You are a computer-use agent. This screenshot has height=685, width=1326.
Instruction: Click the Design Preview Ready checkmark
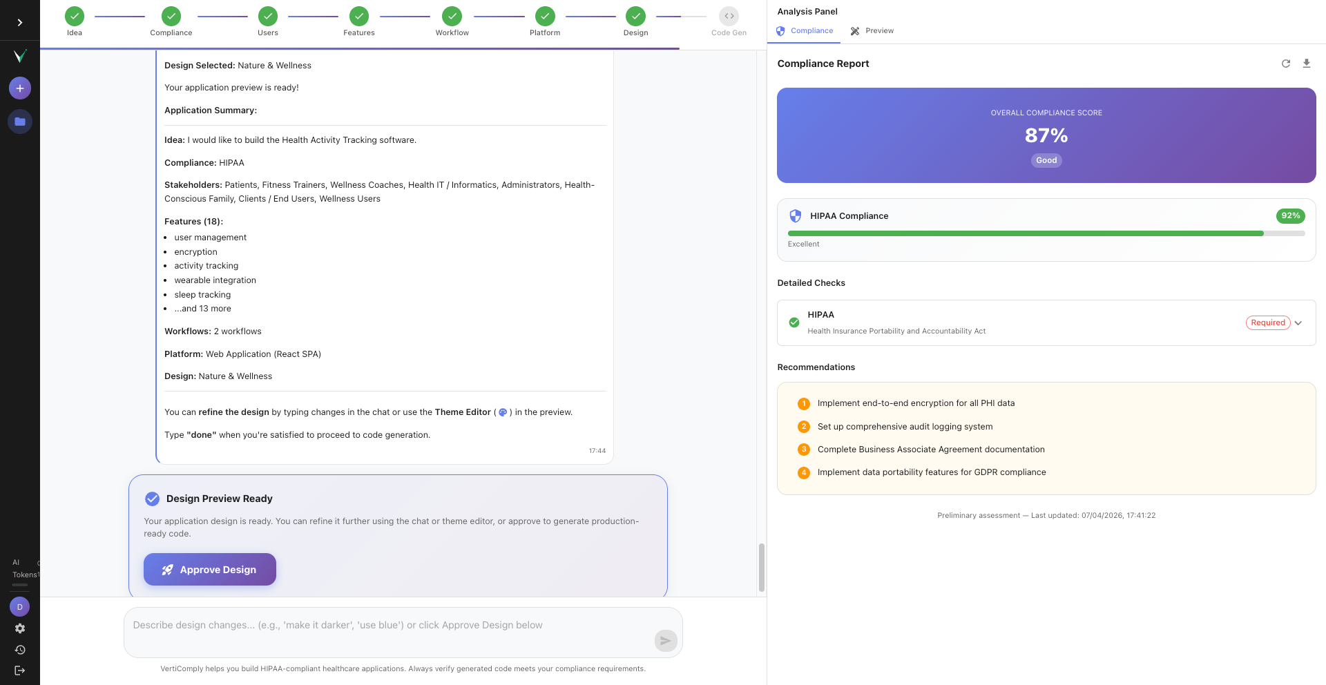[x=153, y=499]
